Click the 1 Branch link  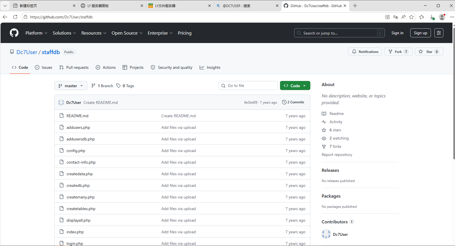coord(102,86)
